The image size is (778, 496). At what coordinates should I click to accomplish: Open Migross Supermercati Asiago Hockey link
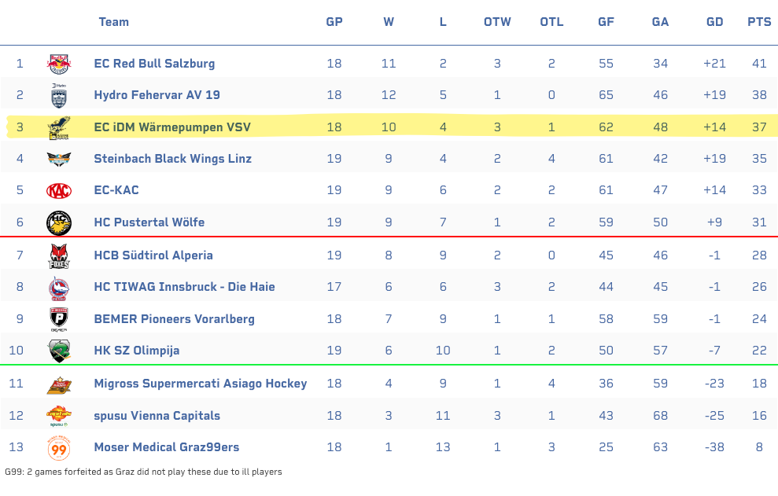(x=200, y=384)
